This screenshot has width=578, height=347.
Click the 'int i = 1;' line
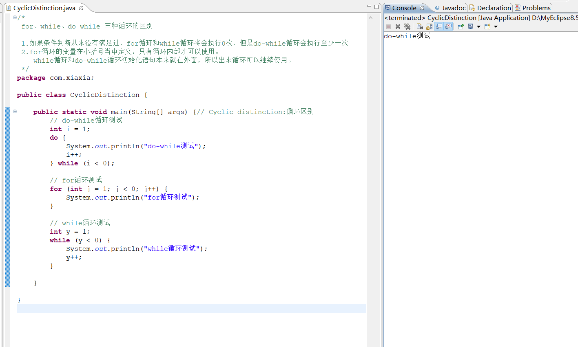[70, 129]
